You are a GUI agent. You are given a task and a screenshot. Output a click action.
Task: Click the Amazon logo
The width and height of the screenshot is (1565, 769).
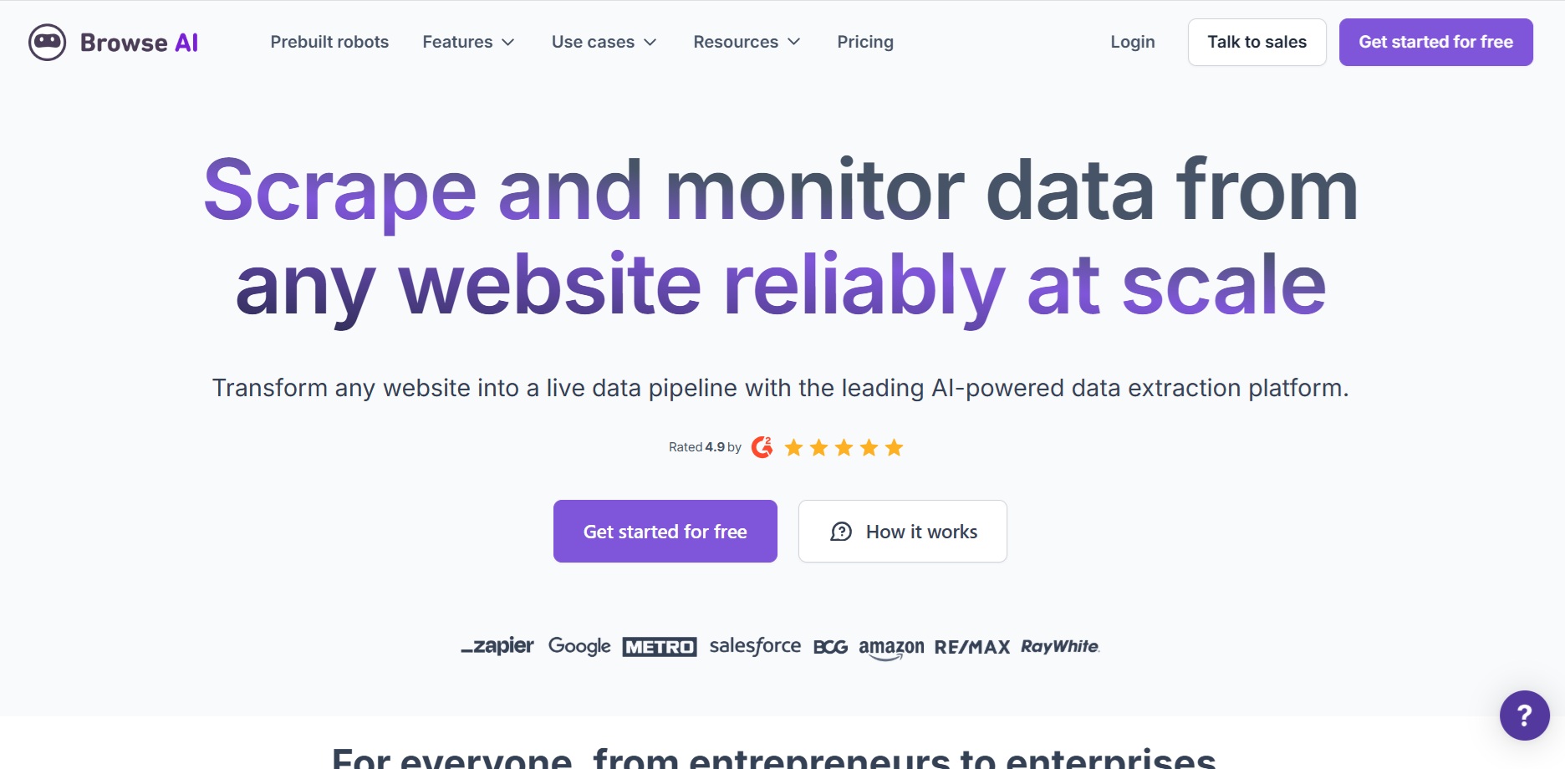pyautogui.click(x=891, y=649)
